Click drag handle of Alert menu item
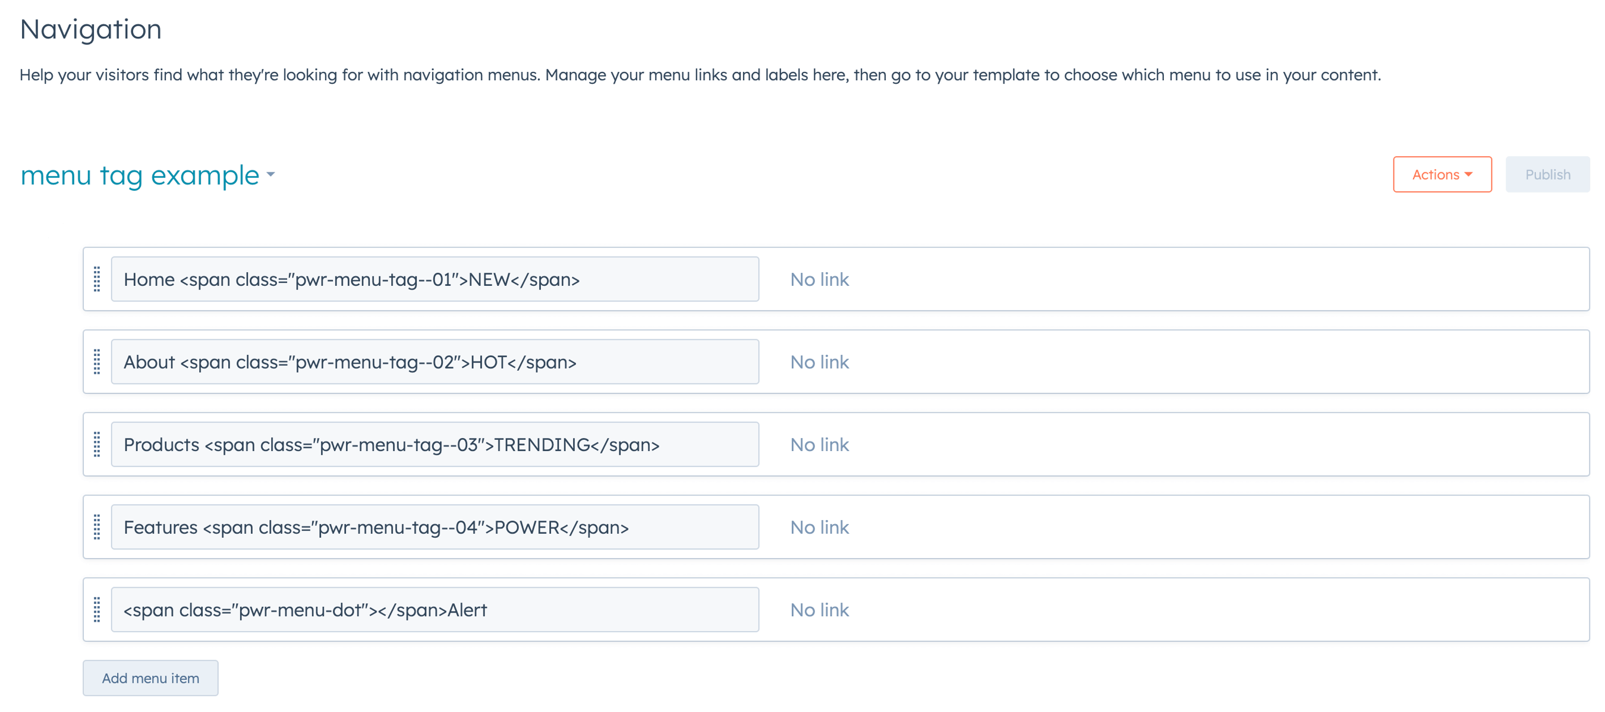The width and height of the screenshot is (1605, 712). (x=96, y=609)
